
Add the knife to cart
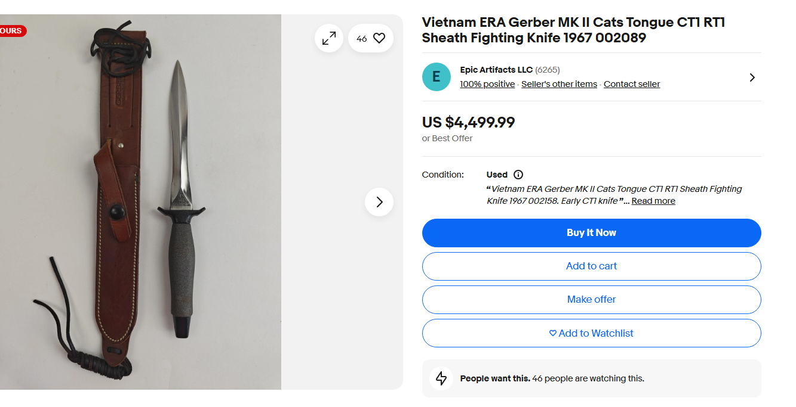click(591, 266)
